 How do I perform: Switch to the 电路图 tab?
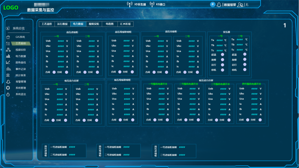(110, 24)
